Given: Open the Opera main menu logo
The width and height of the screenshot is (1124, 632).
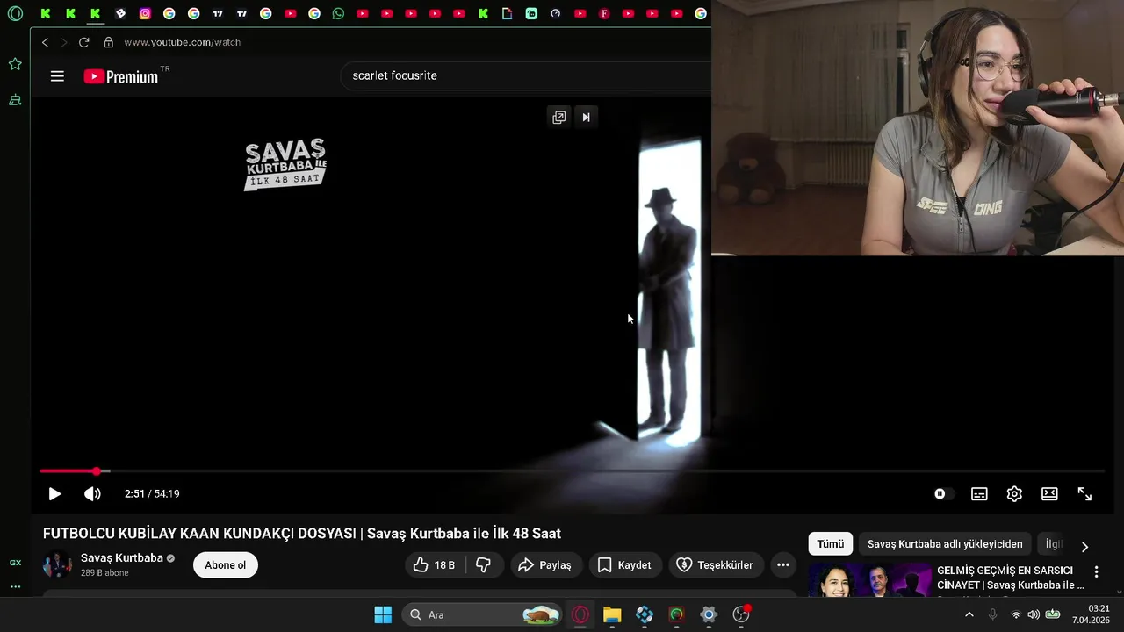Looking at the screenshot, I should pyautogui.click(x=15, y=13).
